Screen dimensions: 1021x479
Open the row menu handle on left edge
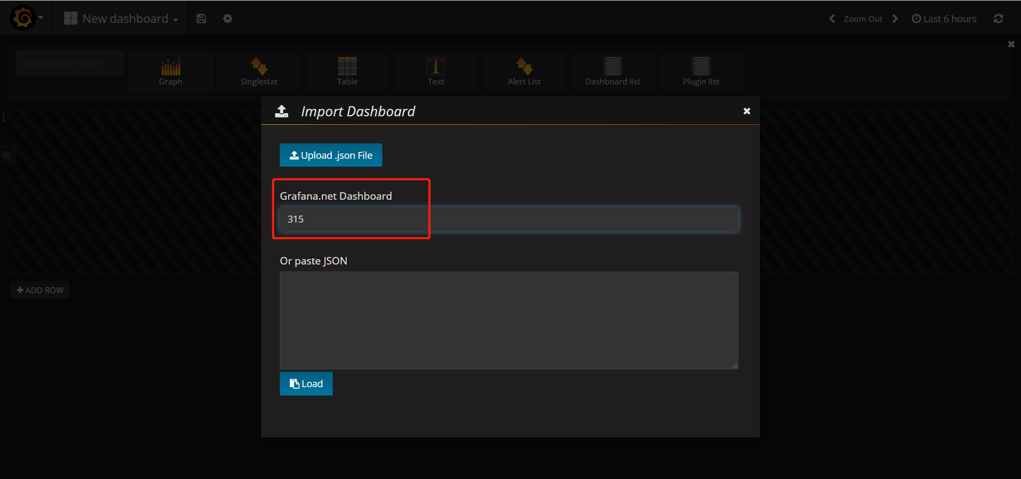(x=4, y=117)
